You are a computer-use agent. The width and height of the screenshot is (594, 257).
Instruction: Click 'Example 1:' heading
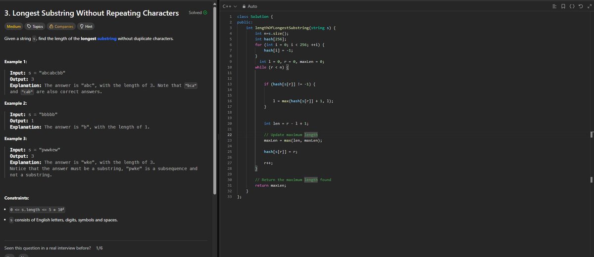tap(15, 62)
